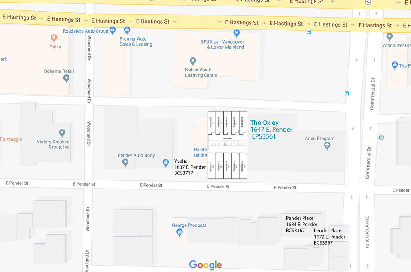Click The Oxley 1647 E. Pender heading

(x=271, y=126)
